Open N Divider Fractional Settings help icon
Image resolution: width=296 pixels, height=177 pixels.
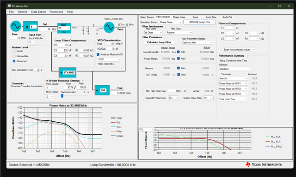[82, 81]
